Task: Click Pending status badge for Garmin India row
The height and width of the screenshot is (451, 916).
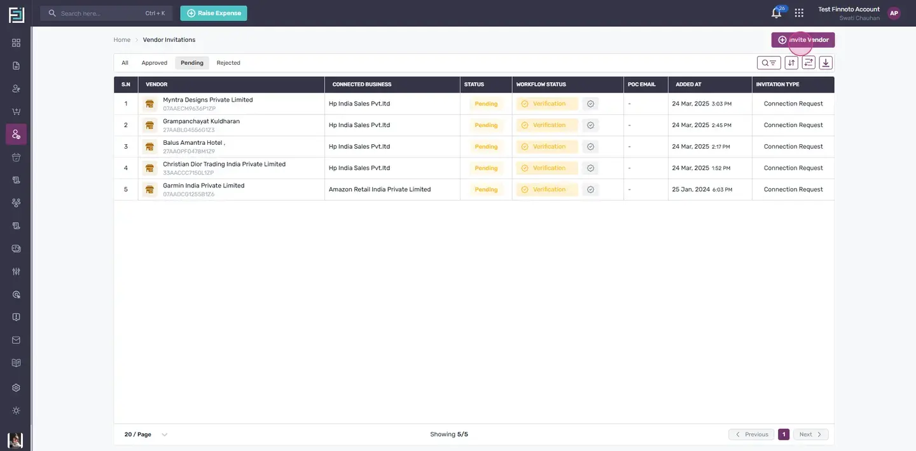Action: coord(486,189)
